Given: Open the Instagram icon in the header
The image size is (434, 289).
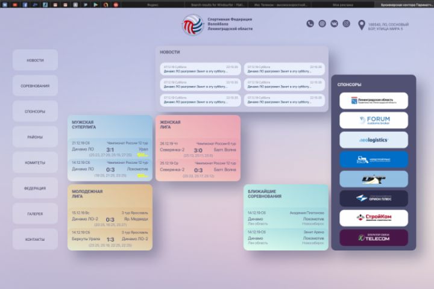Looking at the screenshot, I should 346,24.
